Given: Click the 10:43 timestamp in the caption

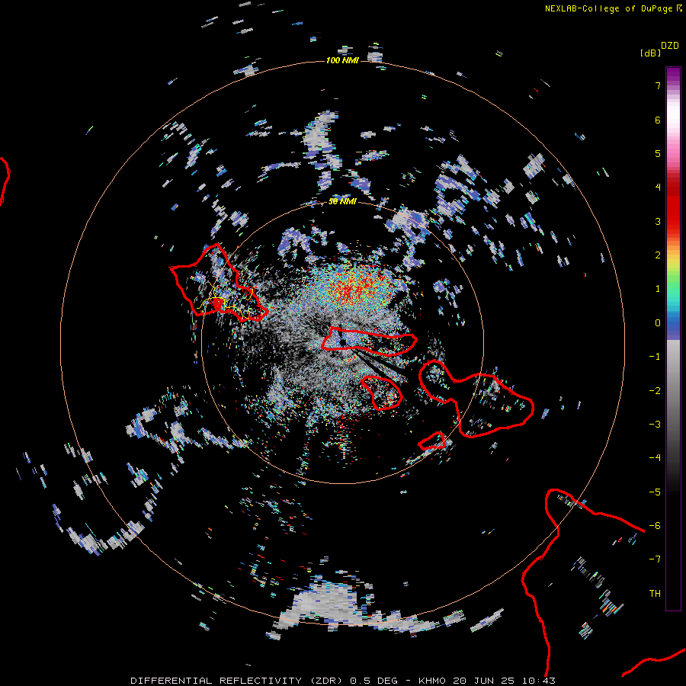Looking at the screenshot, I should click(x=540, y=681).
